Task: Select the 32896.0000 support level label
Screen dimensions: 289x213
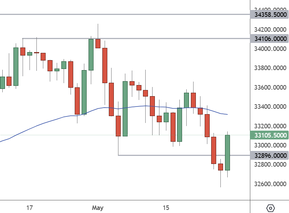Action: [269, 155]
